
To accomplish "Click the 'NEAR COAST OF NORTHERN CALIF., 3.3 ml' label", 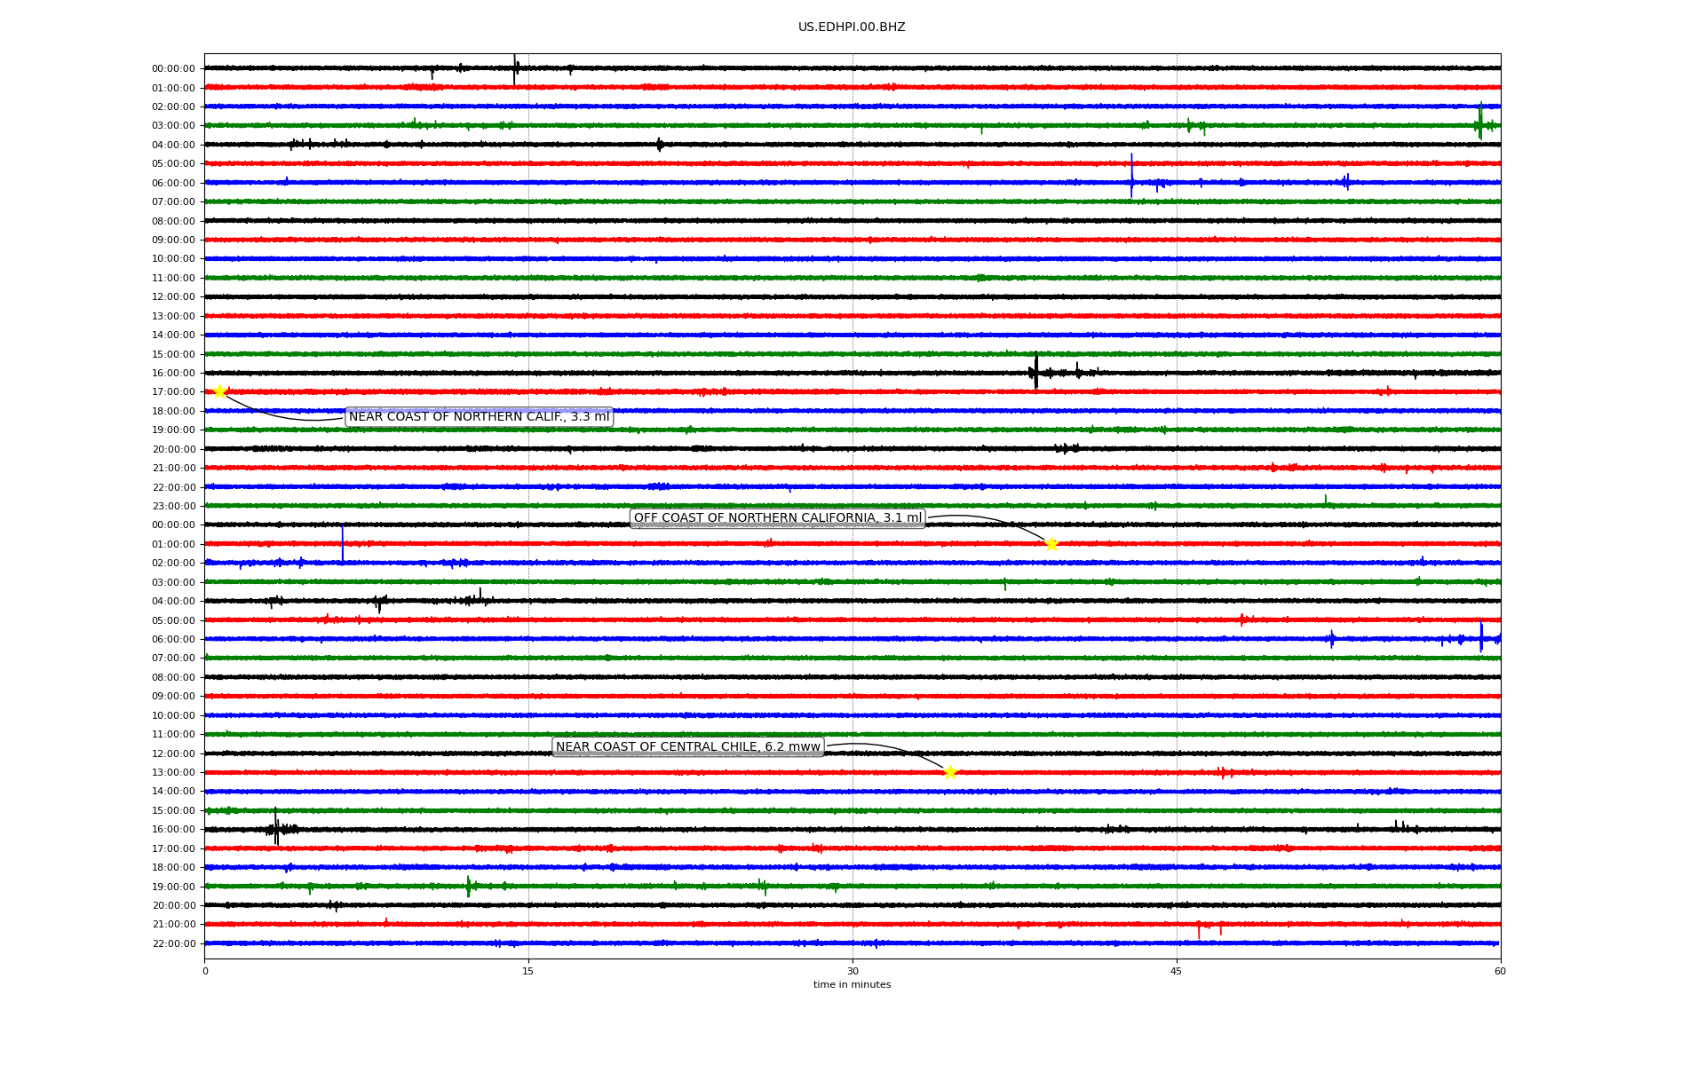I will pos(479,417).
